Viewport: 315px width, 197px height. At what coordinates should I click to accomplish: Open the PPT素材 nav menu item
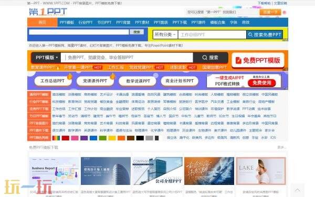coord(142,23)
